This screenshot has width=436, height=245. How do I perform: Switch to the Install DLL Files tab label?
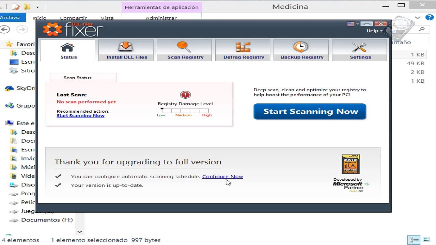point(127,57)
